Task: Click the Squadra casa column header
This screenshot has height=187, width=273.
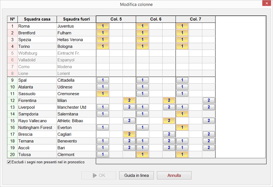Action: [x=37, y=19]
